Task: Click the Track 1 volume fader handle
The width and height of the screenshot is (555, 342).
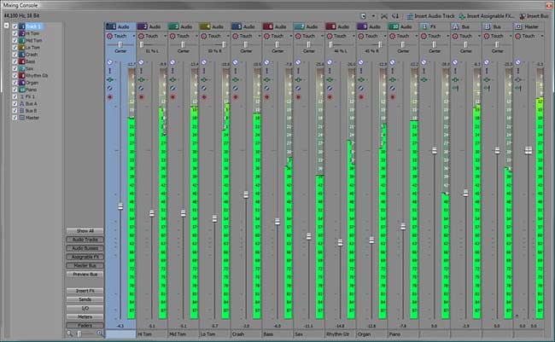Action: pyautogui.click(x=120, y=206)
